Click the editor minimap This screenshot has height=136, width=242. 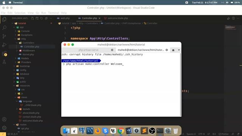coord(231,28)
